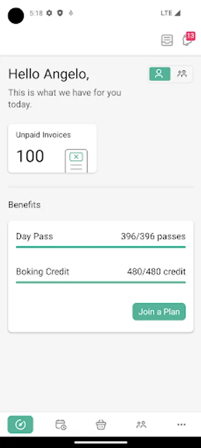The image size is (201, 448).
Task: Click the Join a Plan button
Action: (159, 312)
